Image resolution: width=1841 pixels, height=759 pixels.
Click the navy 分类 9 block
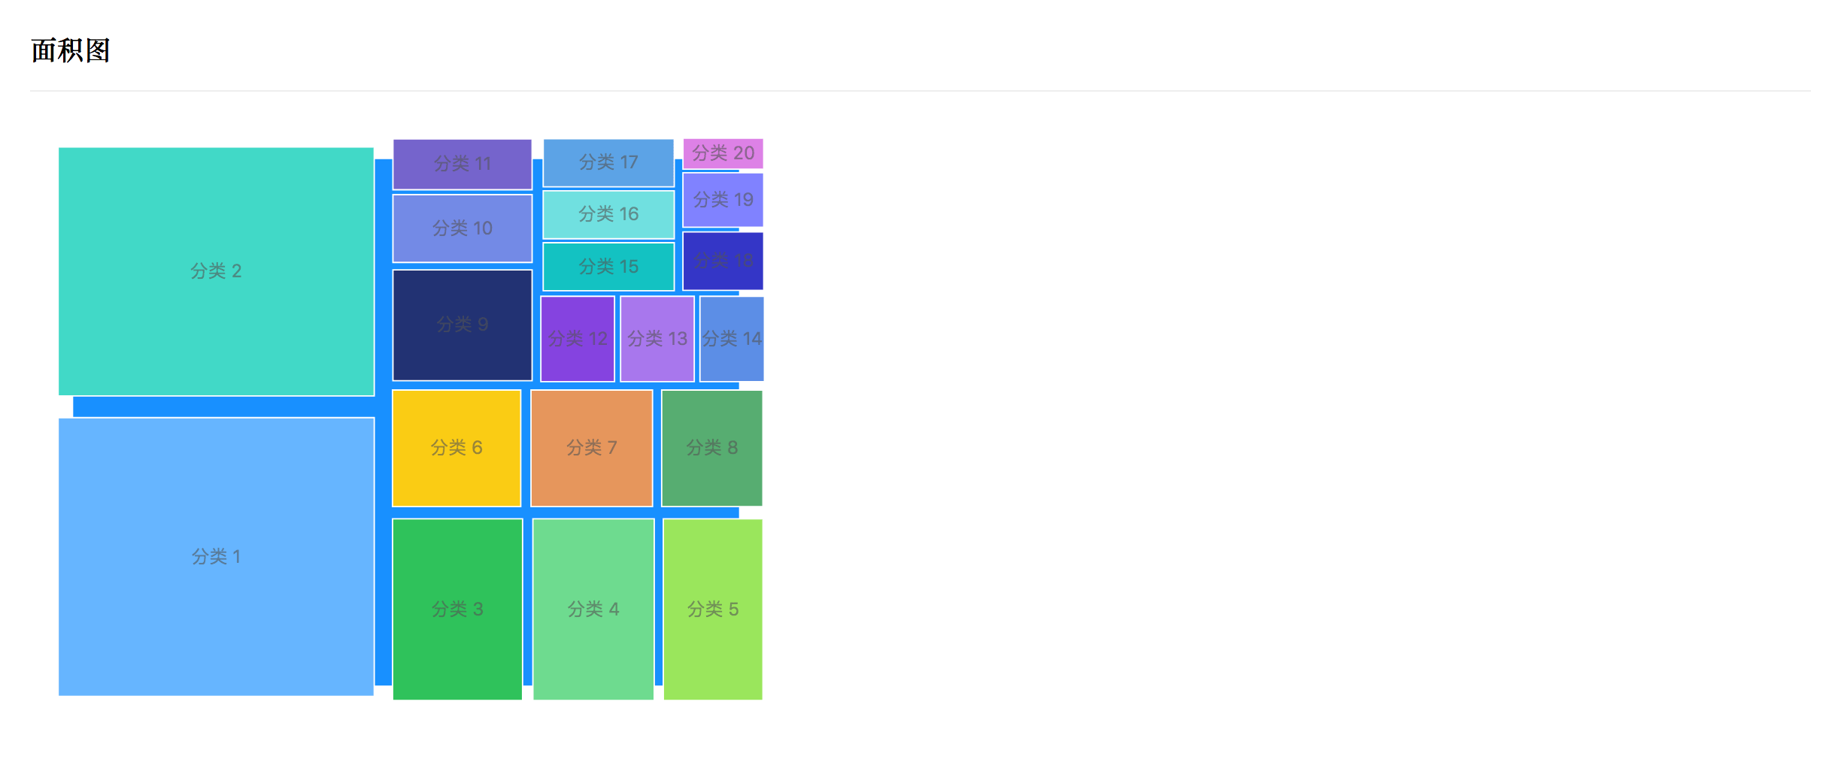click(463, 325)
